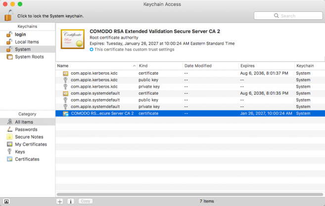The width and height of the screenshot is (325, 206).
Task: Click the large certificate preview image
Action: click(x=73, y=39)
